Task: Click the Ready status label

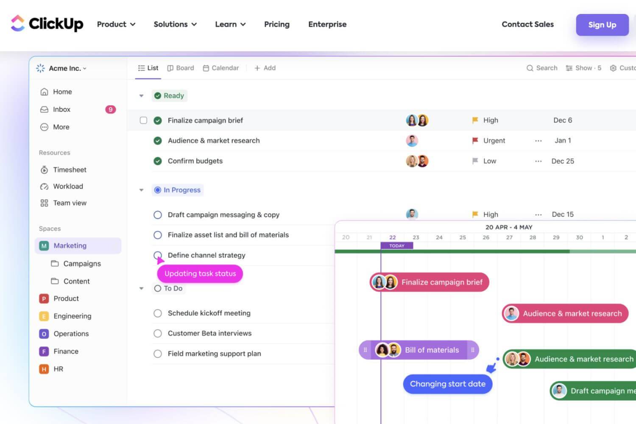Action: (x=170, y=96)
